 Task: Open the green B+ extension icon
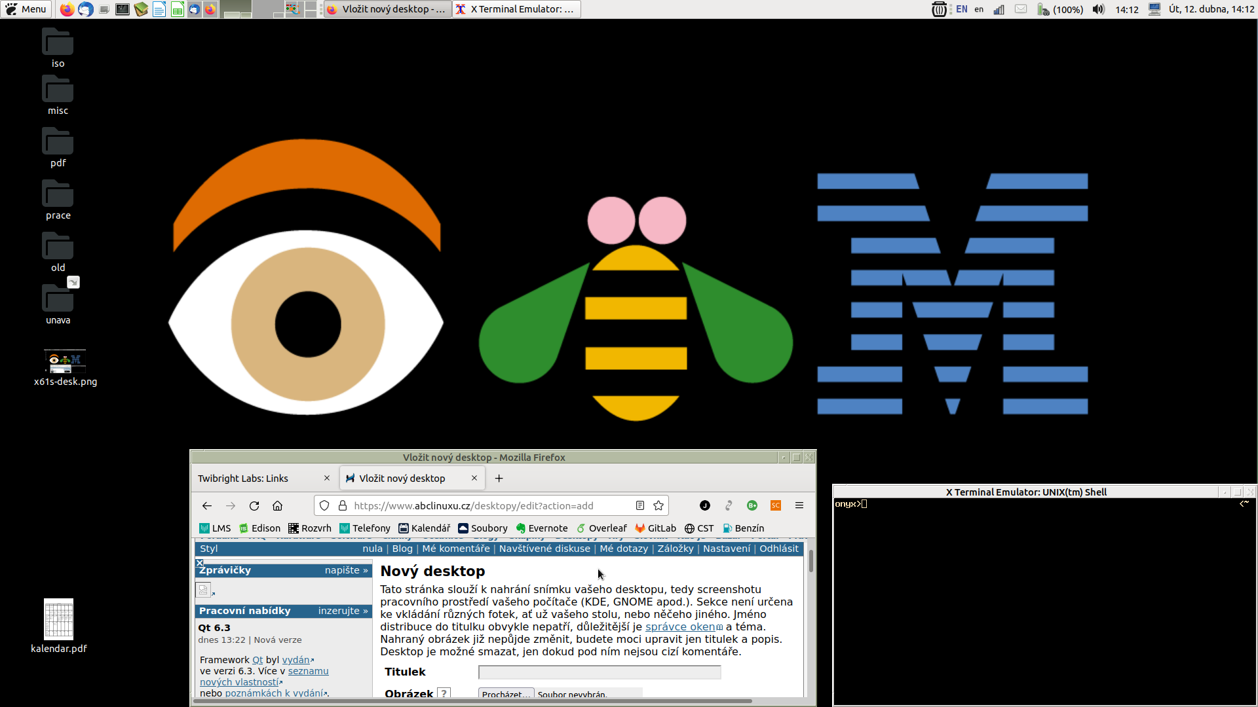pos(752,505)
